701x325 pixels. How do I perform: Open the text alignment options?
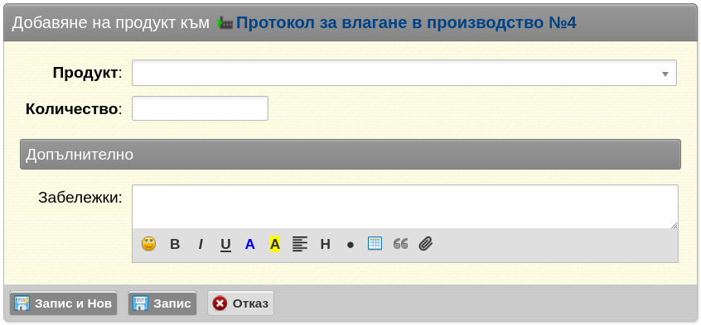tap(300, 244)
